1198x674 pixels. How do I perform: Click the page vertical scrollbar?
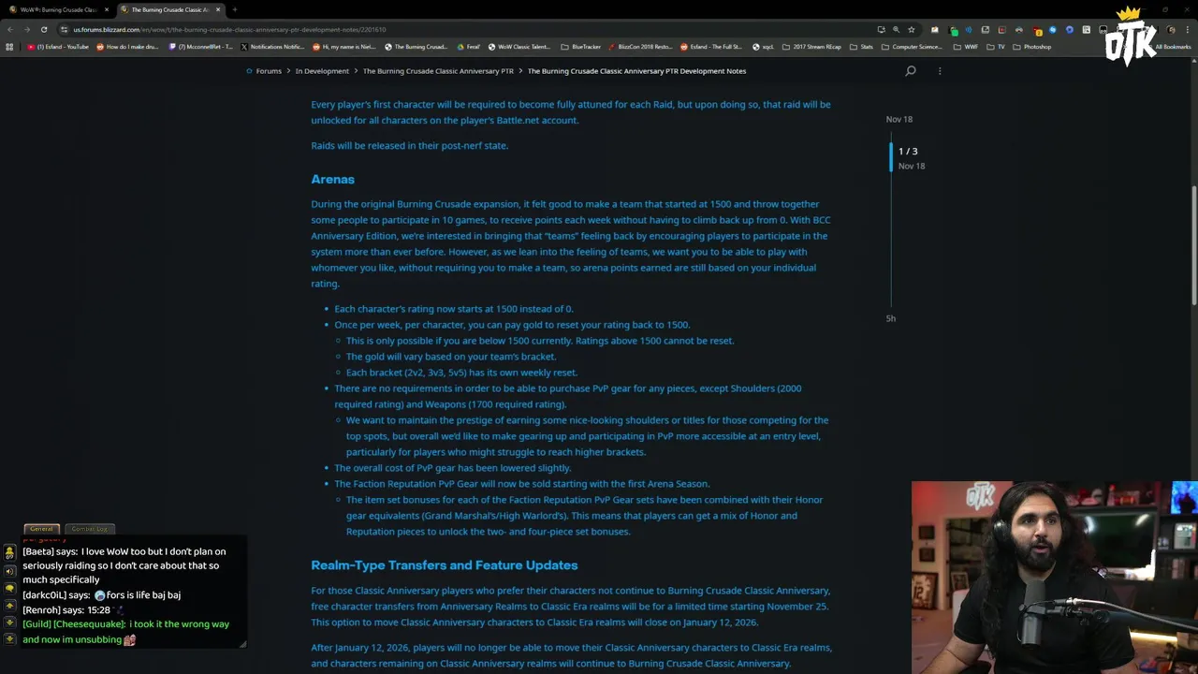[1193, 245]
